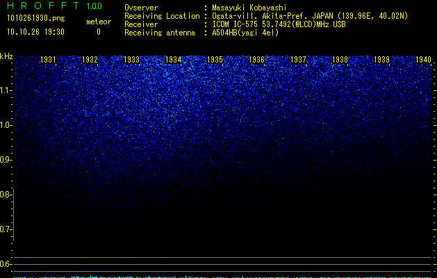Select the name Masayuki Kobayashi
Image resolution: width=437 pixels, height=278 pixels.
[249, 8]
